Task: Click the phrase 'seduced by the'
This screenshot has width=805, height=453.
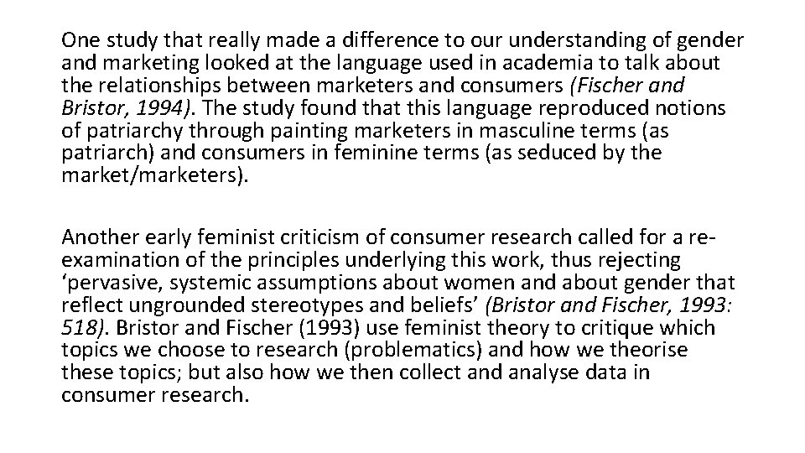Action: [x=589, y=153]
